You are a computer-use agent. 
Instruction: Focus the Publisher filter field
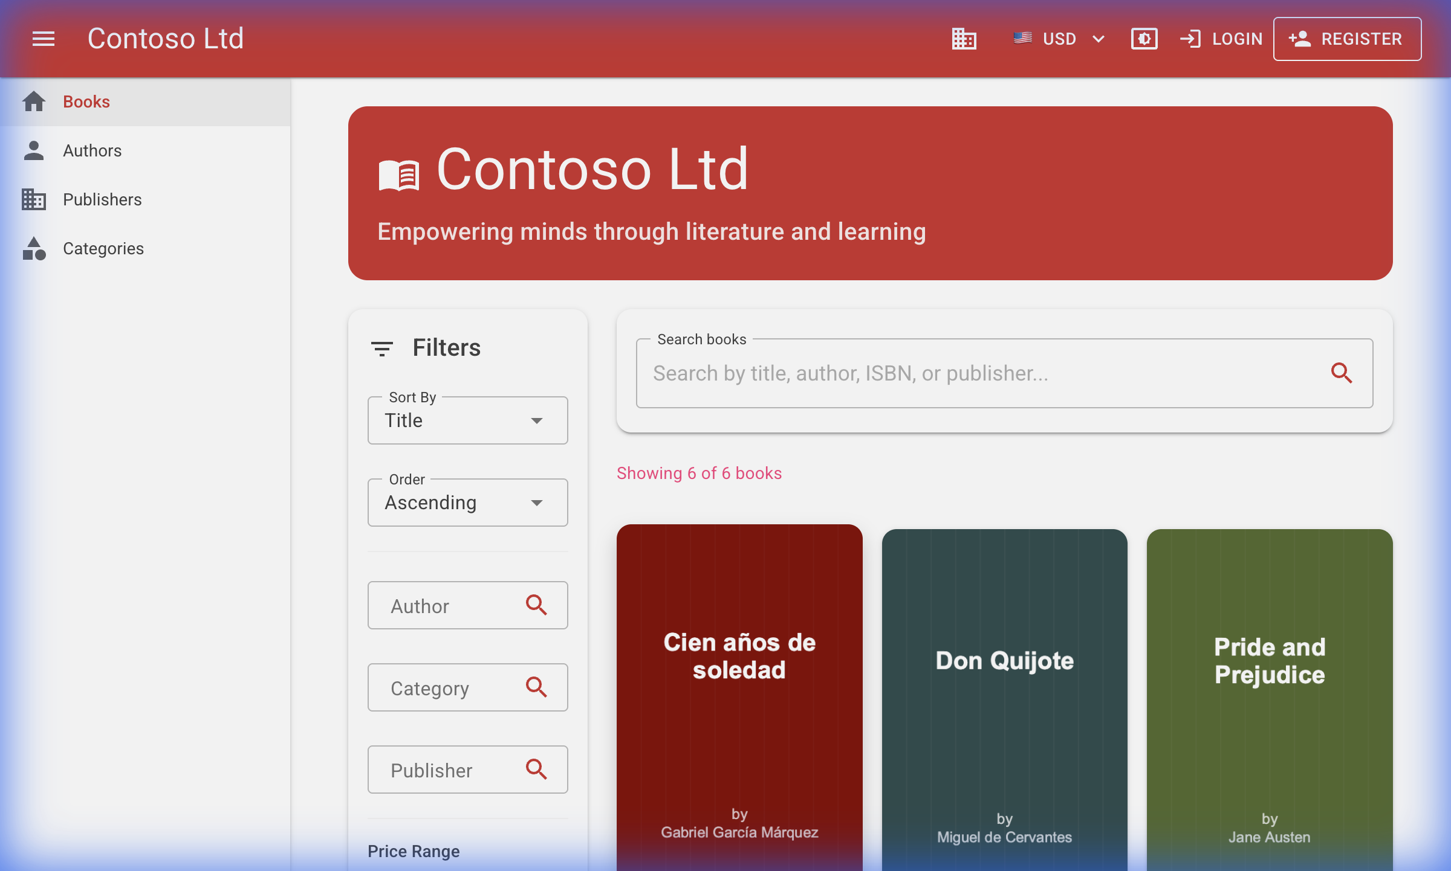467,770
